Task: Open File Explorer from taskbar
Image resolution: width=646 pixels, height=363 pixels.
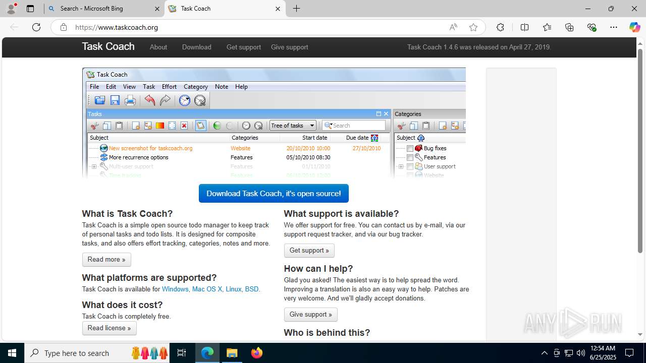Action: (232, 353)
